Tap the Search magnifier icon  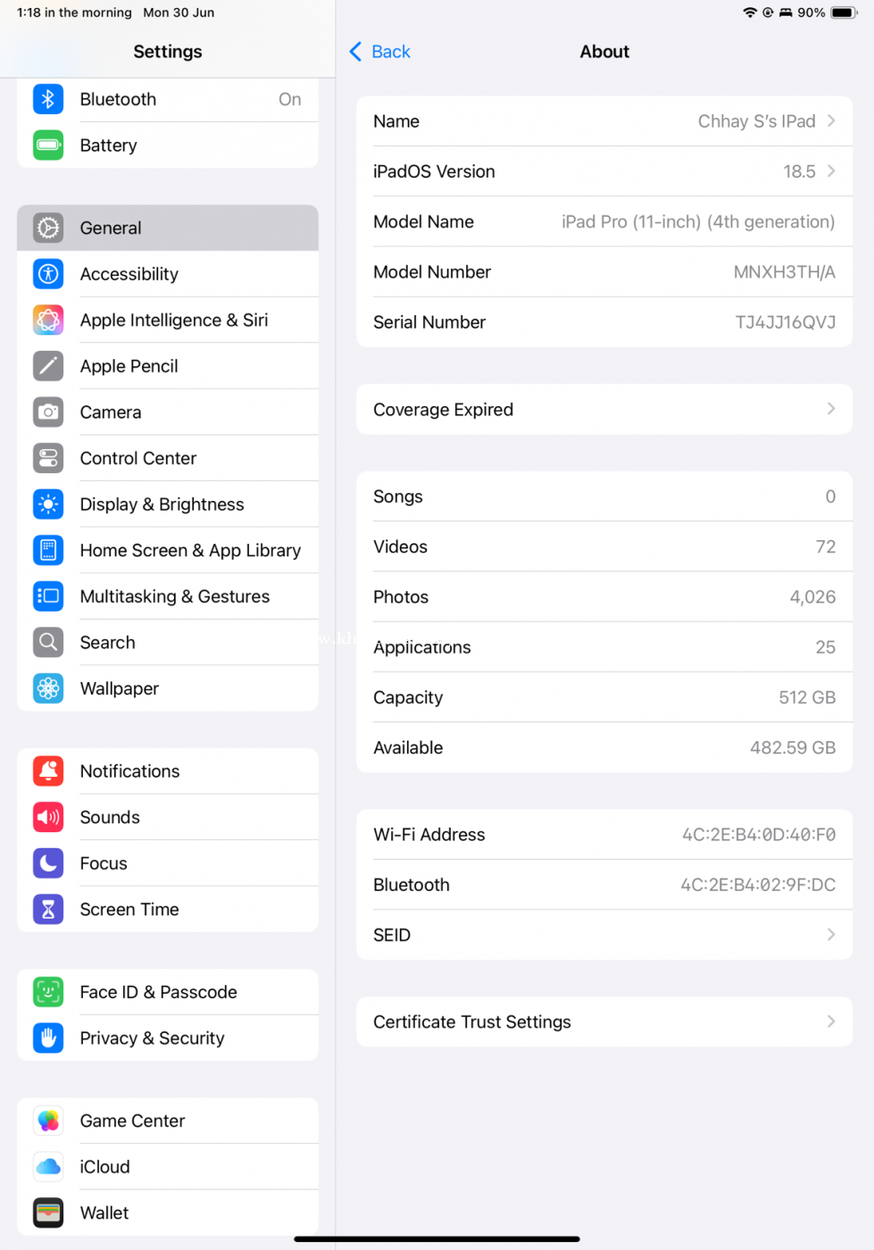(x=48, y=642)
